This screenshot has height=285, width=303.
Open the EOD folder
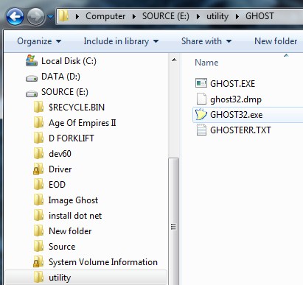[57, 185]
